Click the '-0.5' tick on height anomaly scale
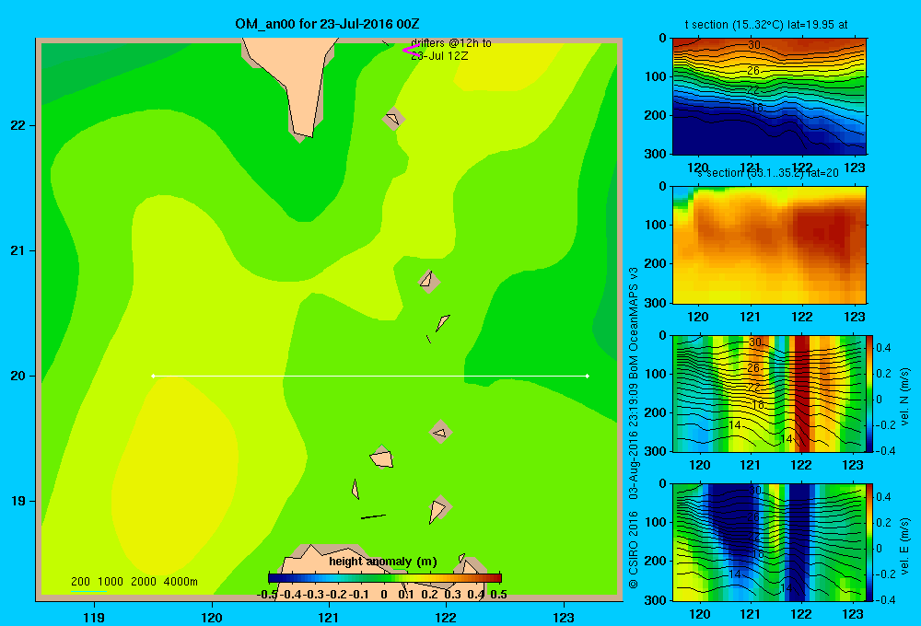921x626 pixels. coord(267,595)
